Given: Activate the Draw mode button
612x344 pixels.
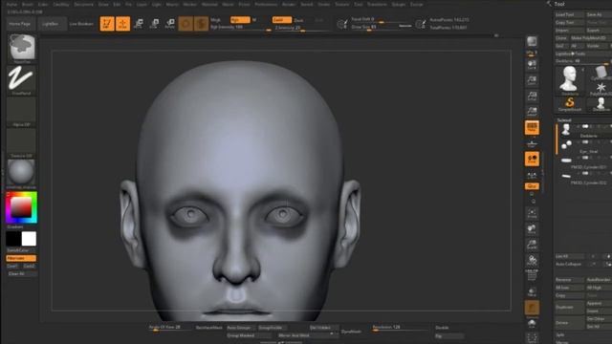Looking at the screenshot, I should click(122, 24).
